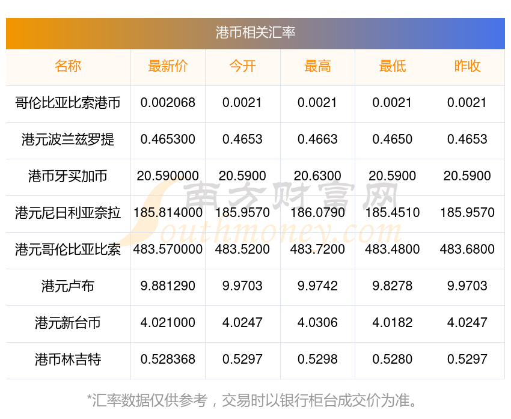Image resolution: width=511 pixels, height=419 pixels.
Task: Select the 9.881290 latest price cell
Action: pyautogui.click(x=168, y=286)
